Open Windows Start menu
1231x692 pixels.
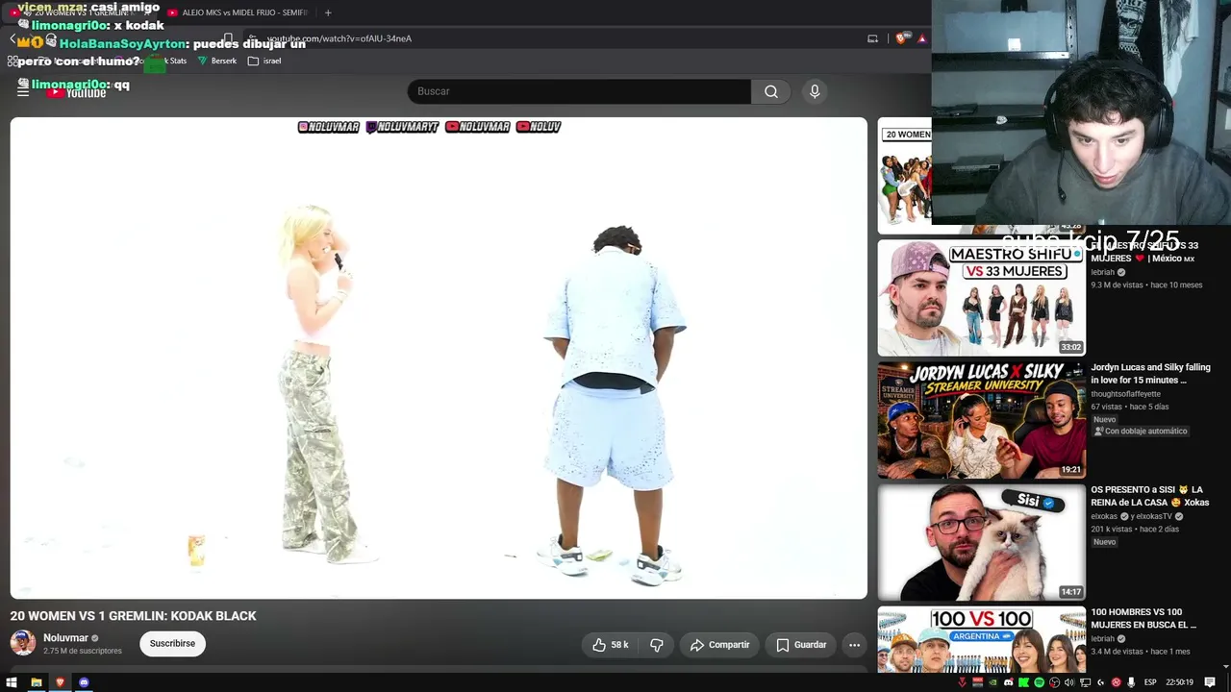click(13, 682)
